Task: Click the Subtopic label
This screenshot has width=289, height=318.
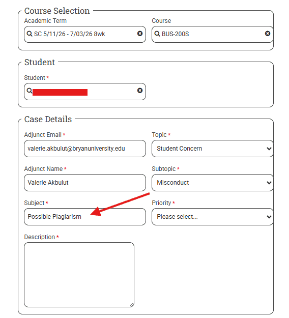Action: (x=164, y=169)
